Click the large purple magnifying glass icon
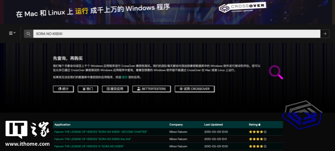The width and height of the screenshot is (335, 151). [x=276, y=72]
